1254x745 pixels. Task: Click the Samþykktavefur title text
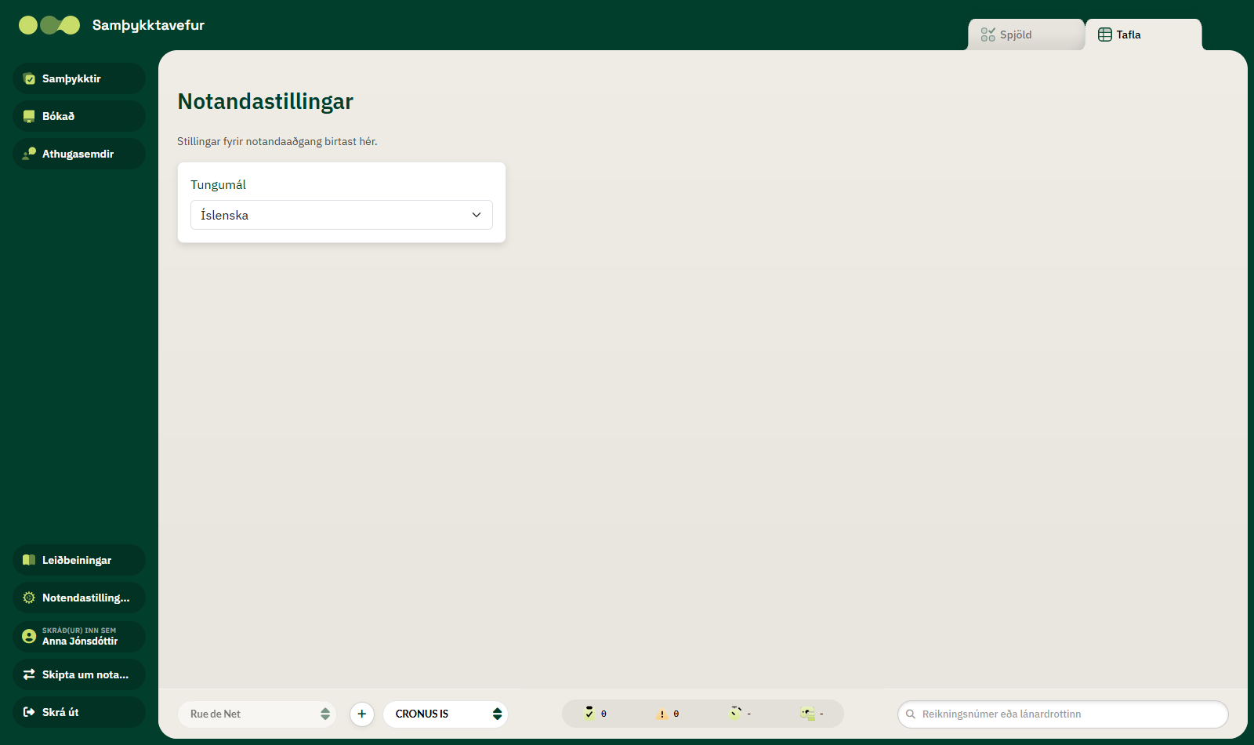click(x=148, y=25)
